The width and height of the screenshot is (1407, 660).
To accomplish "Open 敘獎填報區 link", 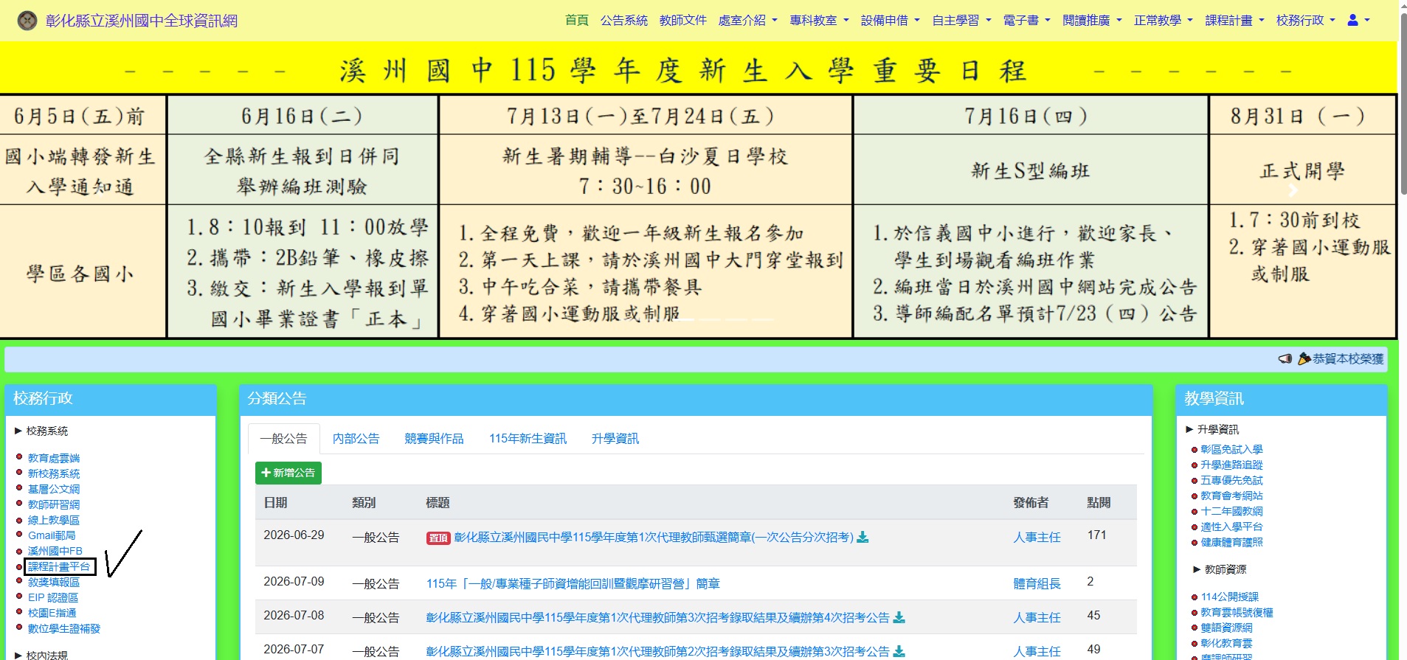I will click(54, 583).
